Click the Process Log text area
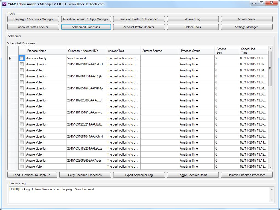280x210 pixels. [139, 195]
